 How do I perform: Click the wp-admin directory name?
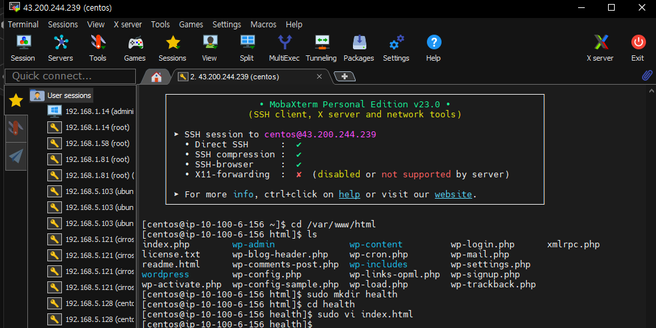(254, 245)
